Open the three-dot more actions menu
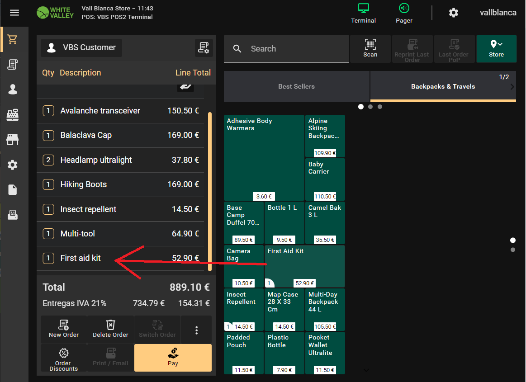This screenshot has width=526, height=382. pyautogui.click(x=196, y=330)
